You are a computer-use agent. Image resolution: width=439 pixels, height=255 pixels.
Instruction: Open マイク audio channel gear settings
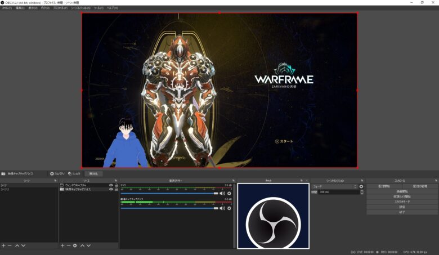click(229, 194)
